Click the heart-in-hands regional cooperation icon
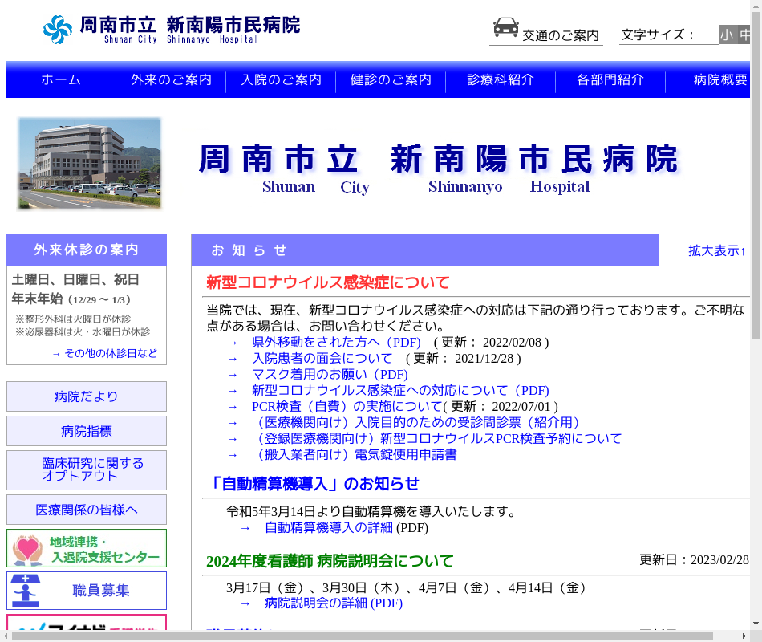This screenshot has width=762, height=642. coord(28,549)
